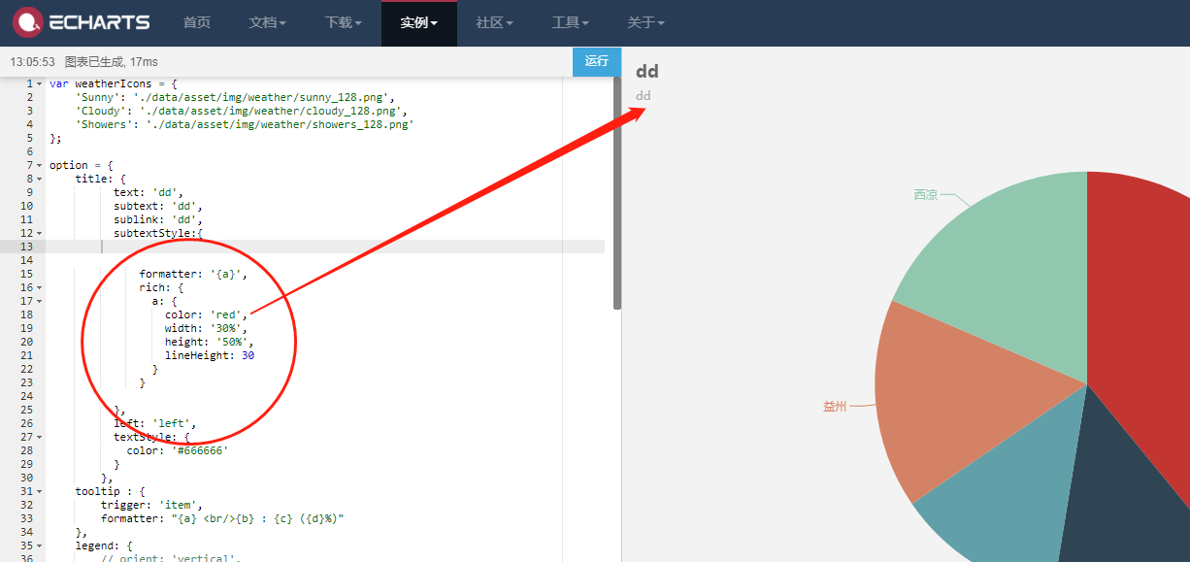Click the 'sublink: 'dd'' code line

[158, 219]
